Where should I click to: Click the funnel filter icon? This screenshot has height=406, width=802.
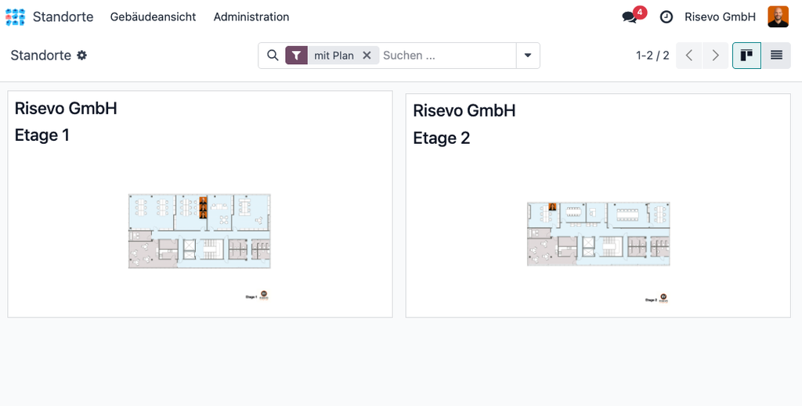tap(297, 56)
